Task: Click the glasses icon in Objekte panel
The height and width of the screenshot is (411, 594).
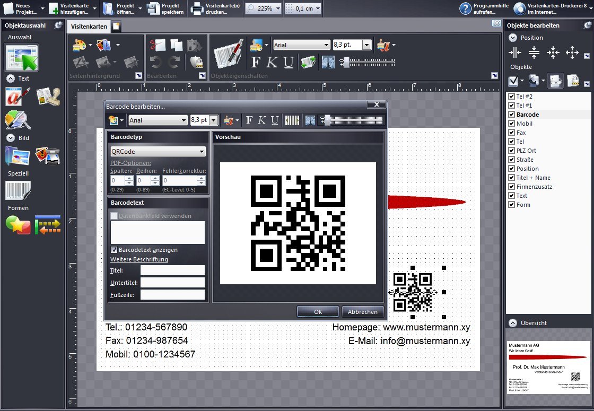Action: pos(555,80)
